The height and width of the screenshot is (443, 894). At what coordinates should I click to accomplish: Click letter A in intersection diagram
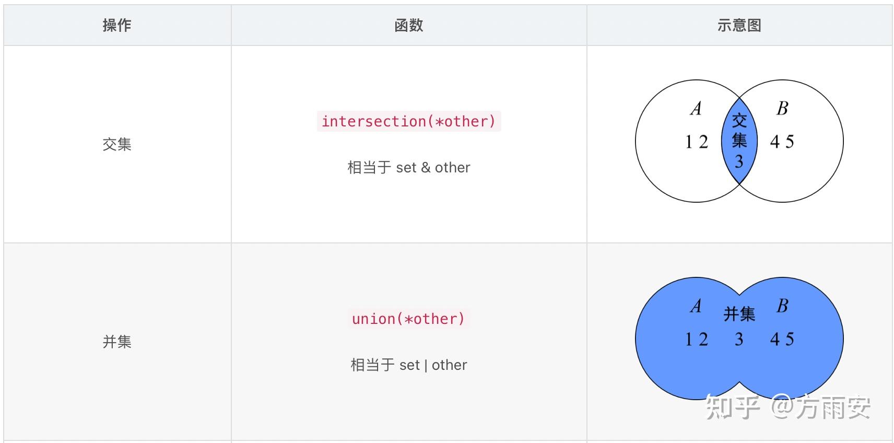click(x=696, y=108)
